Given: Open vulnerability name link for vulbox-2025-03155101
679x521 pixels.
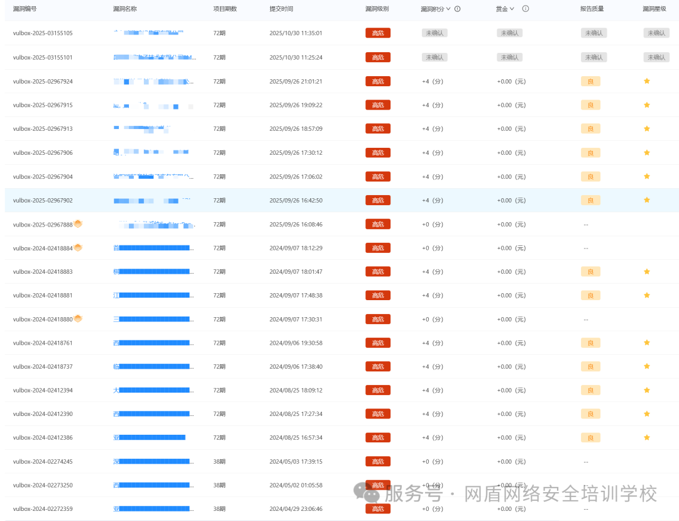Looking at the screenshot, I should point(155,57).
